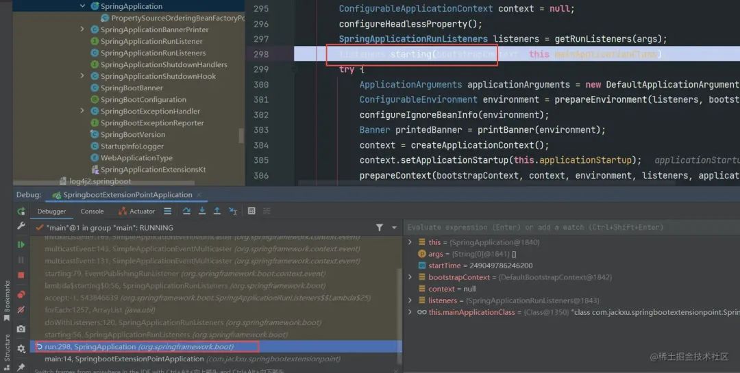Resume program with the green play icon
The height and width of the screenshot is (373, 740).
21,244
